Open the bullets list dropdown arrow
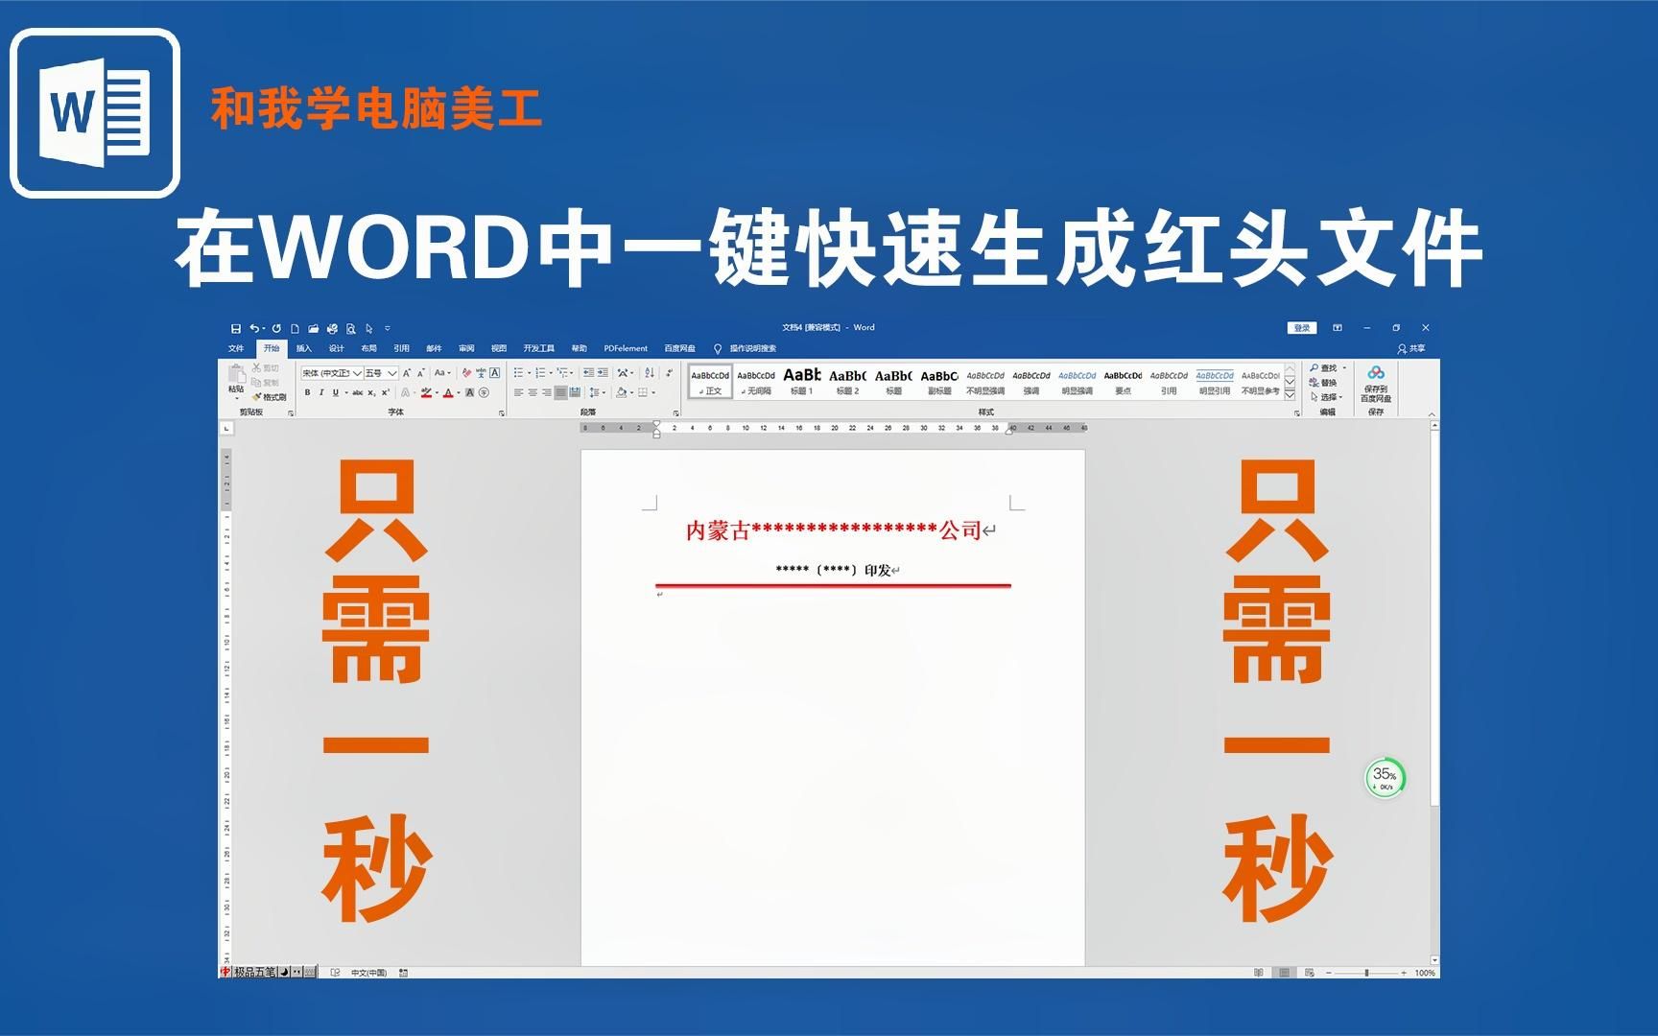Screen dimensions: 1658x1036 click(x=529, y=373)
